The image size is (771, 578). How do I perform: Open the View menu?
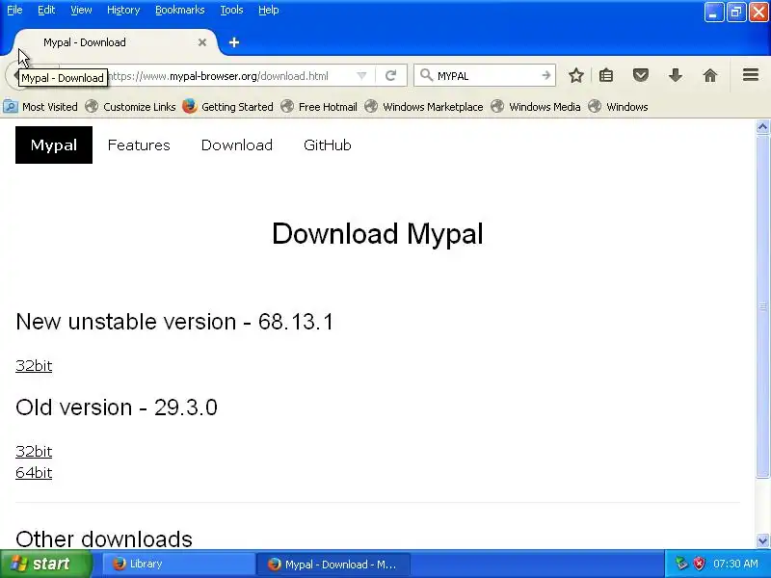[81, 10]
